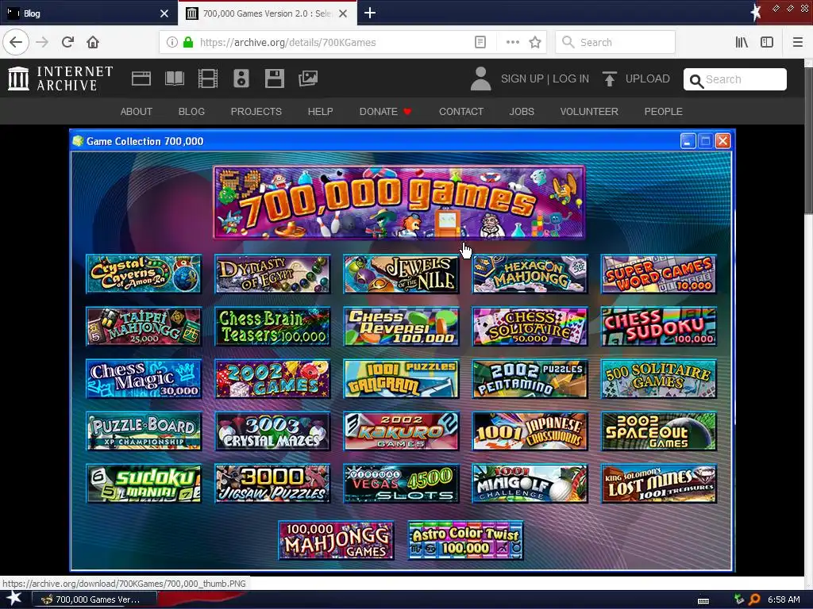Open the PEOPLE menu item

(x=663, y=111)
